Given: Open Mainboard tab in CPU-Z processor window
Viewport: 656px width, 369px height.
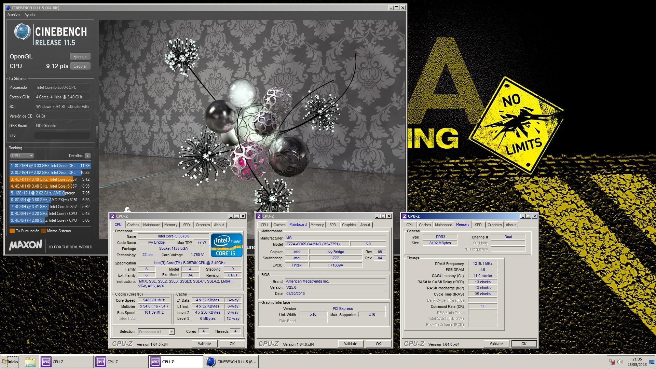Looking at the screenshot, I should 152,225.
